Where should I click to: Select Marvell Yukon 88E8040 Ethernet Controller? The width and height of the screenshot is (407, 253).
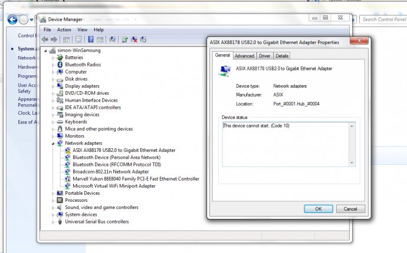(136, 179)
